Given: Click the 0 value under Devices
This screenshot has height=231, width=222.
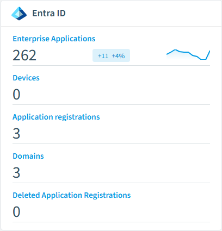Looking at the screenshot, I should 16,95.
